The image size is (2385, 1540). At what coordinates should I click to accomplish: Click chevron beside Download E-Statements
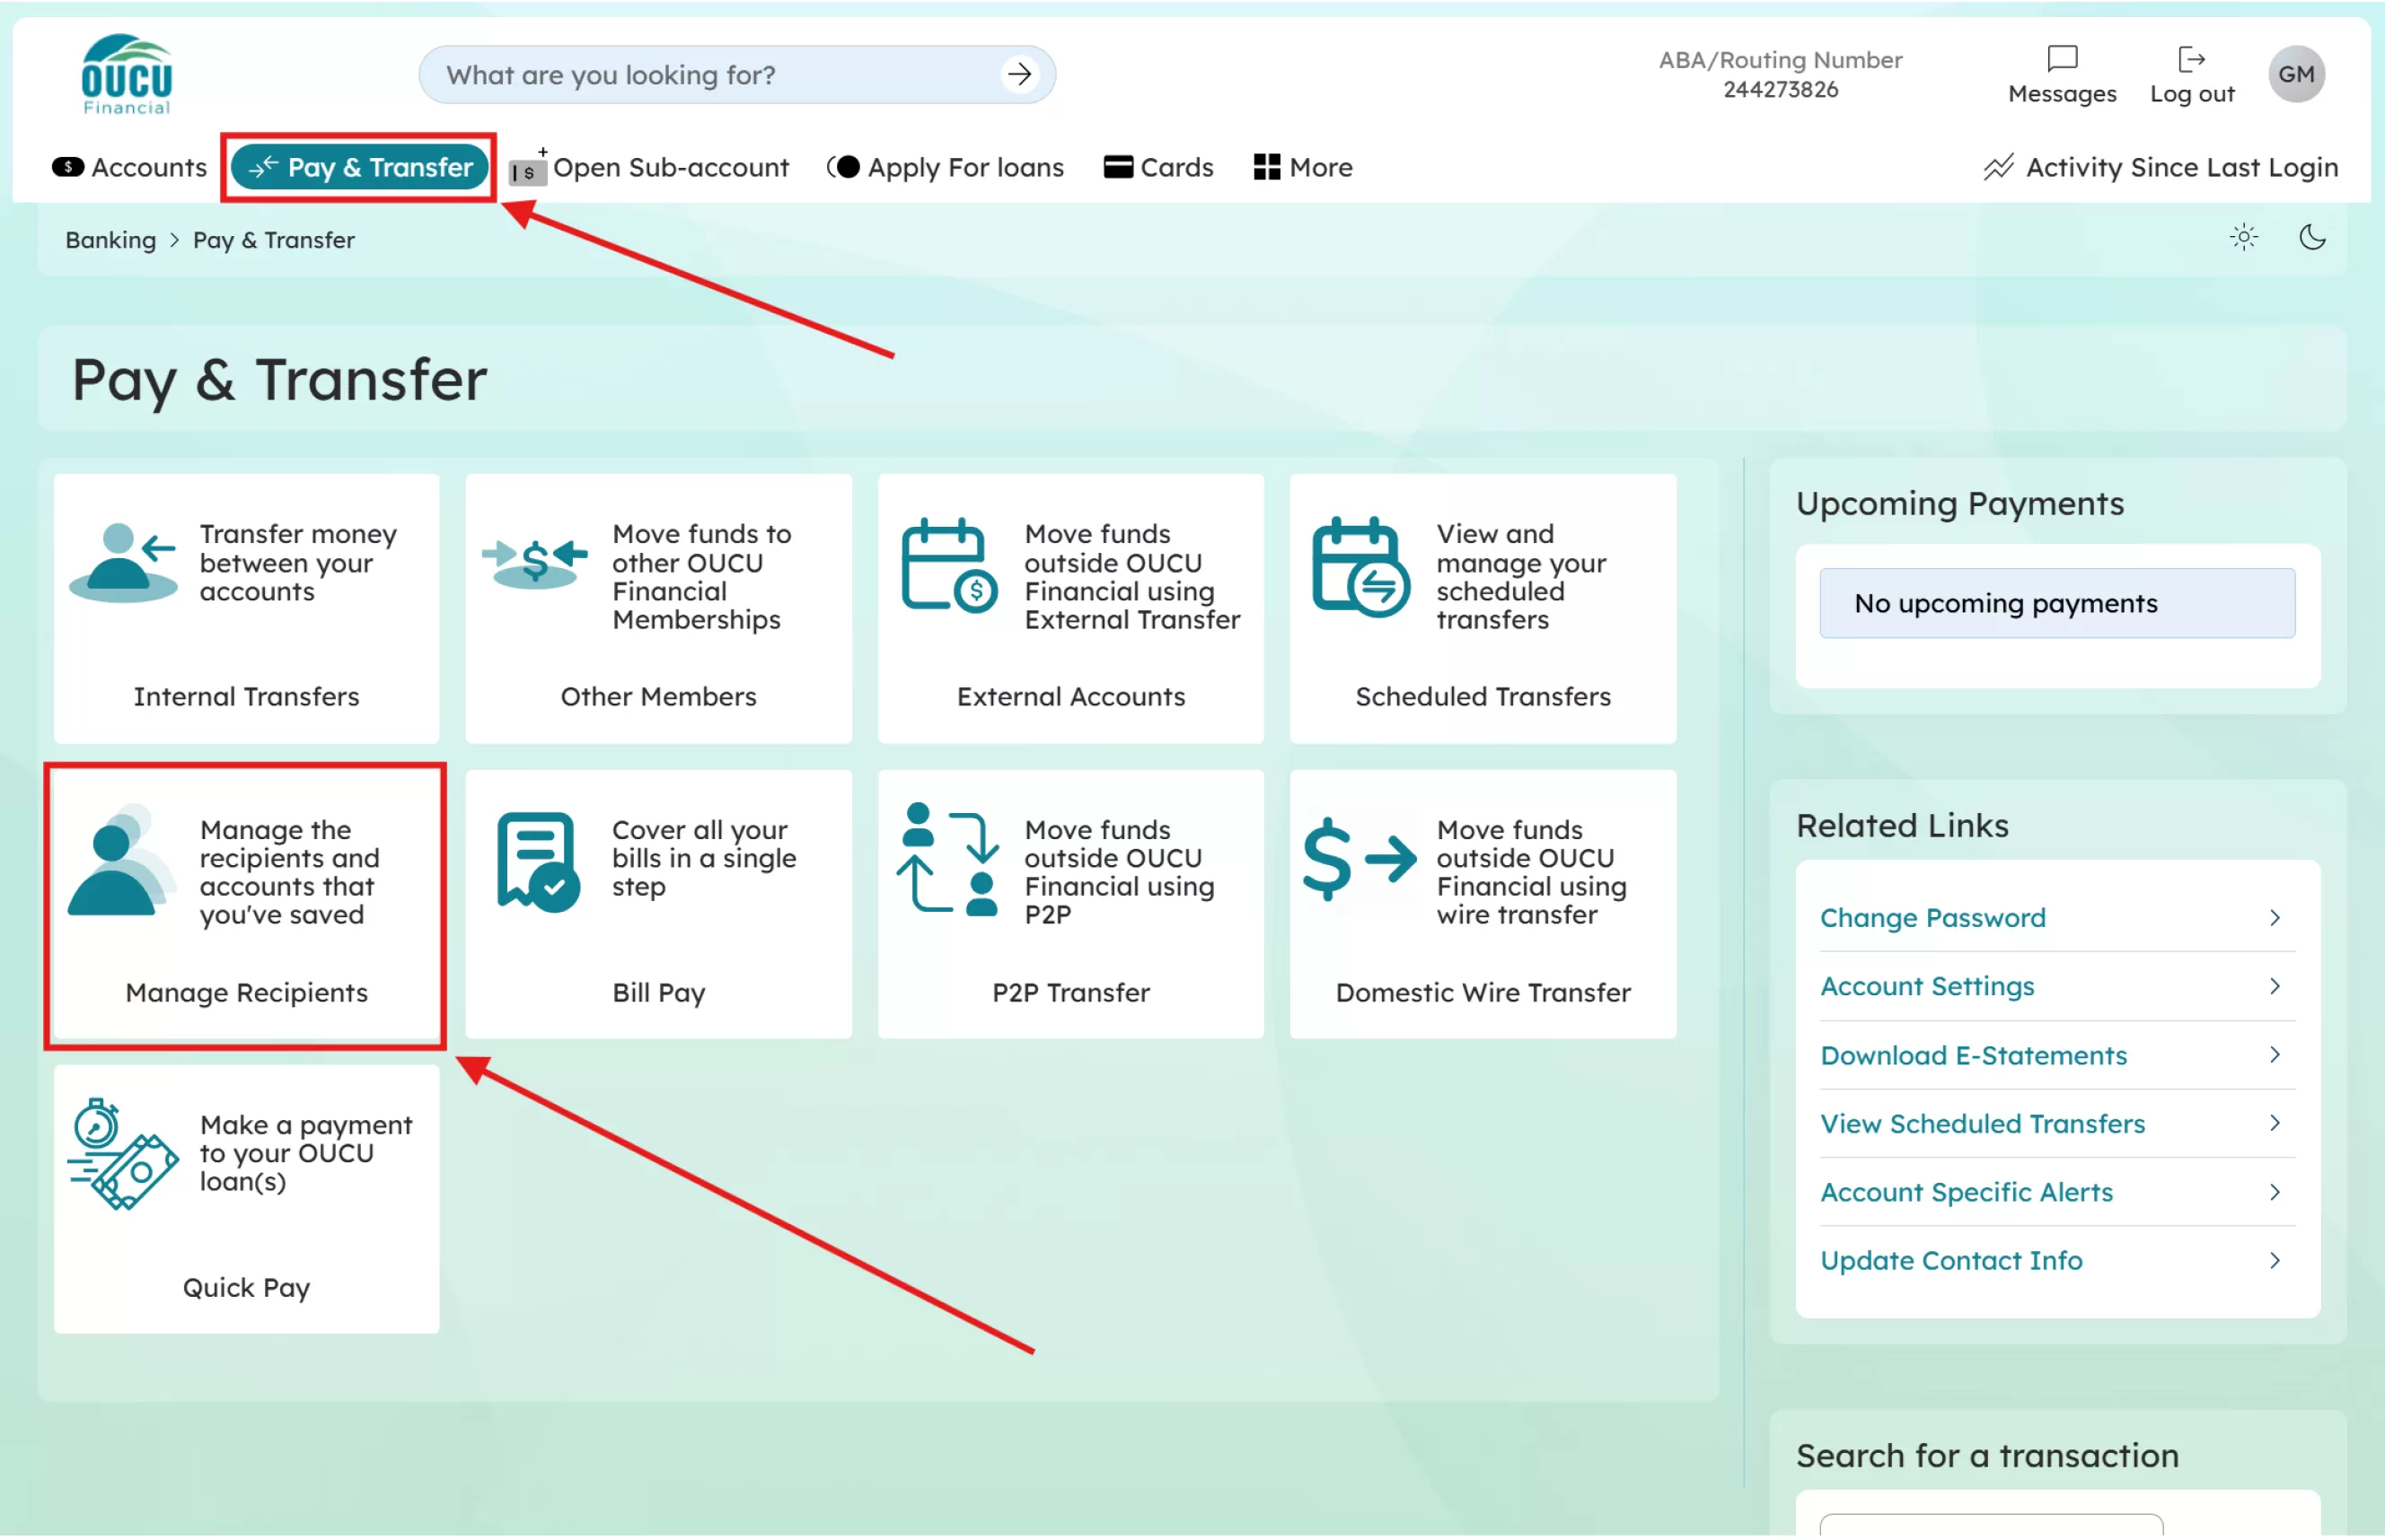[x=2274, y=1054]
